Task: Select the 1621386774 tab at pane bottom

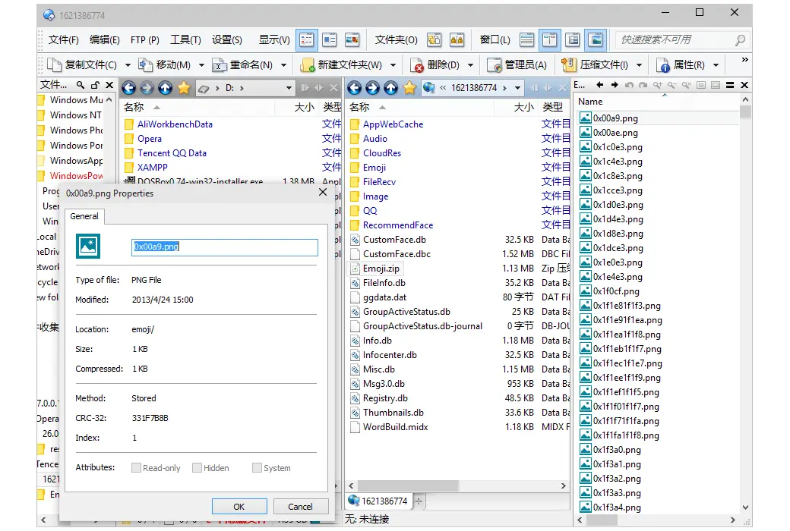Action: coord(378,501)
